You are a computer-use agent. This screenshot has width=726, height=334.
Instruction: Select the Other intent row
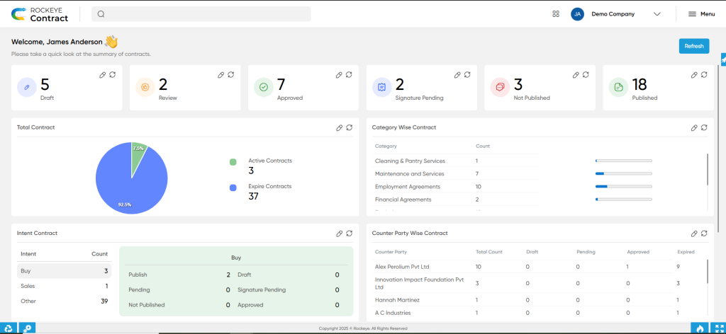click(65, 301)
